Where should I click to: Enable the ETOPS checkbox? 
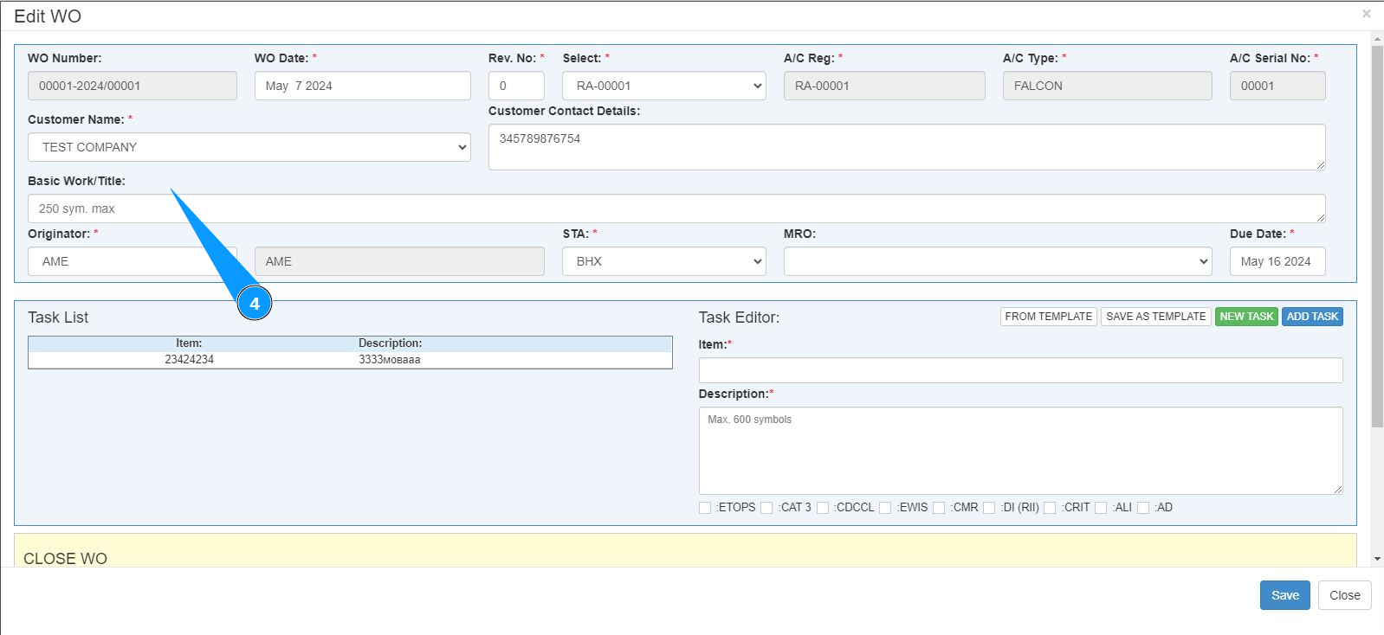click(705, 508)
